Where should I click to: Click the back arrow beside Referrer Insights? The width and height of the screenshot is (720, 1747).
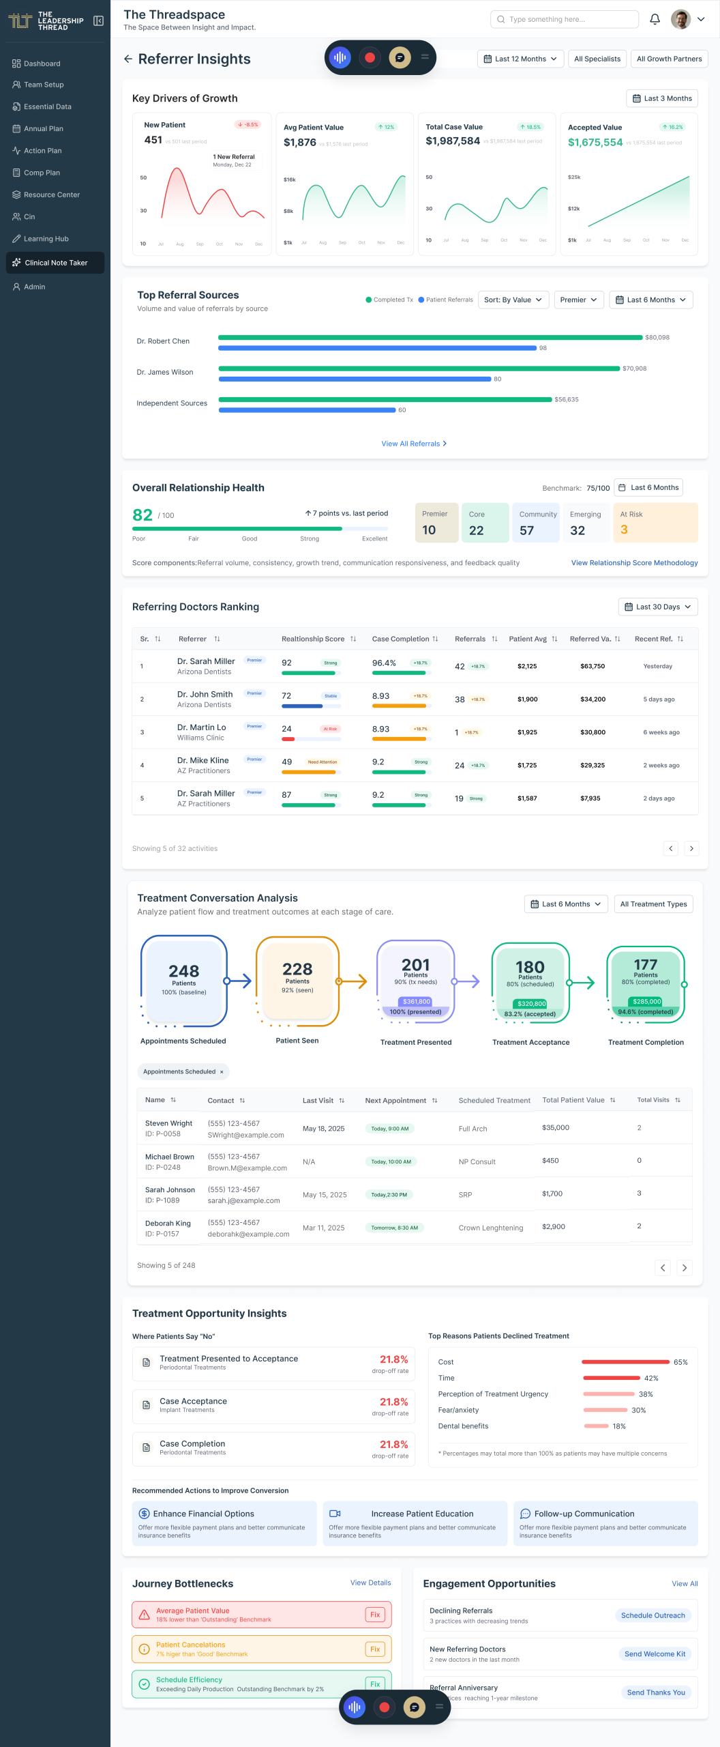click(x=127, y=59)
